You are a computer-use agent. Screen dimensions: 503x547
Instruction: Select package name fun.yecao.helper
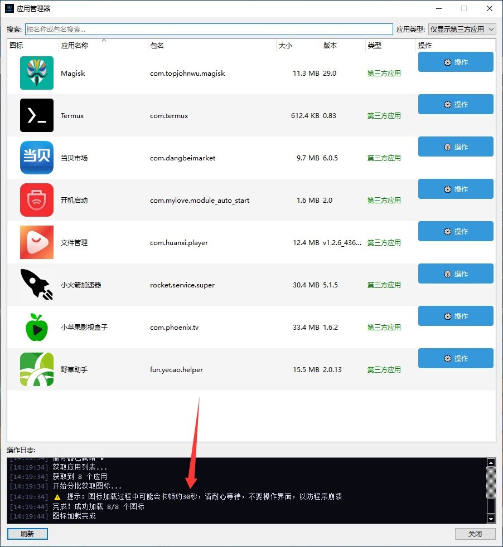176,369
